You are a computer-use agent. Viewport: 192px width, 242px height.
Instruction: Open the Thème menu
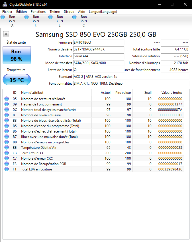pyautogui.click(x=55, y=12)
